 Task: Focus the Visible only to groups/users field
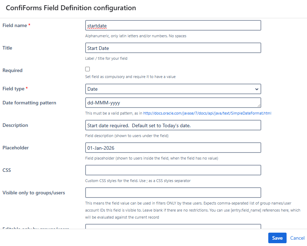point(173,193)
